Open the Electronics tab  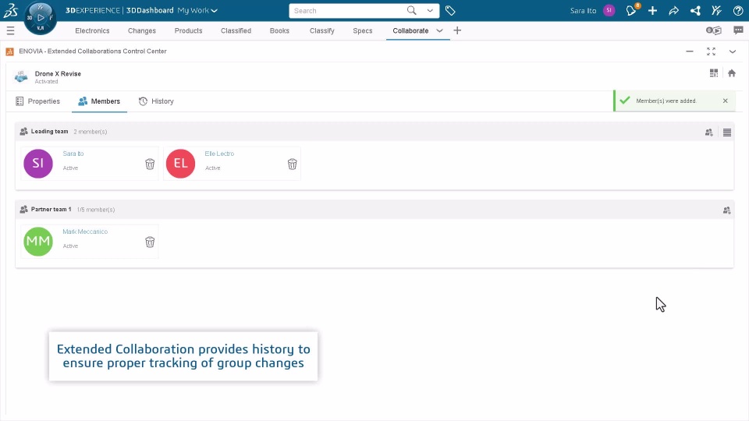click(92, 30)
